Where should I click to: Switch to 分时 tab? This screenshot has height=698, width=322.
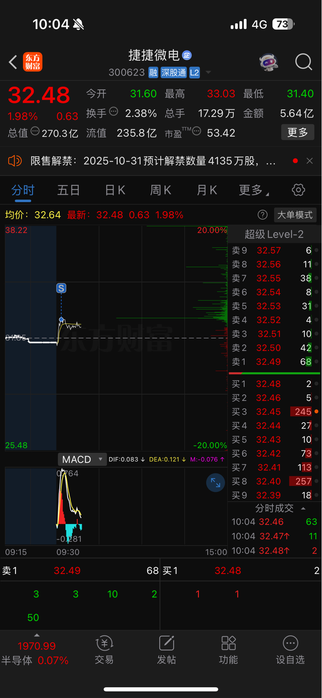click(23, 190)
